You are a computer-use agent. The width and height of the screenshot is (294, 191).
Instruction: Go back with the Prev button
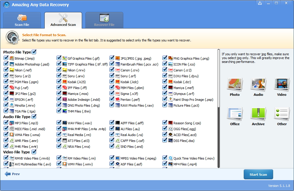(x=12, y=174)
